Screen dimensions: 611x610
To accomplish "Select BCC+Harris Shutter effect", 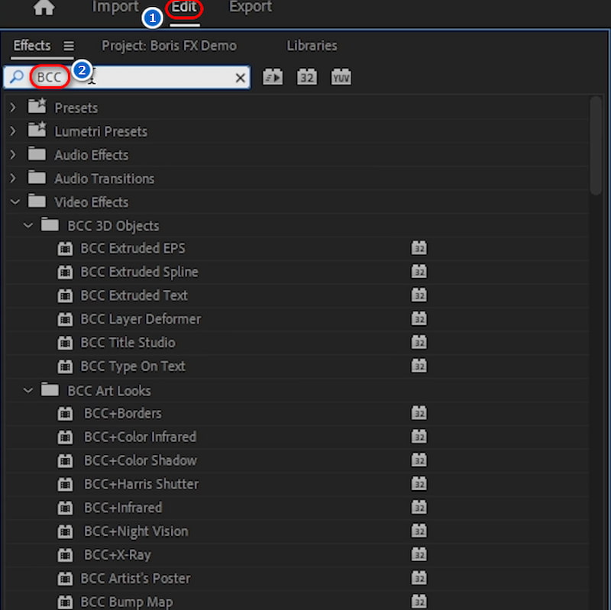I will point(141,484).
